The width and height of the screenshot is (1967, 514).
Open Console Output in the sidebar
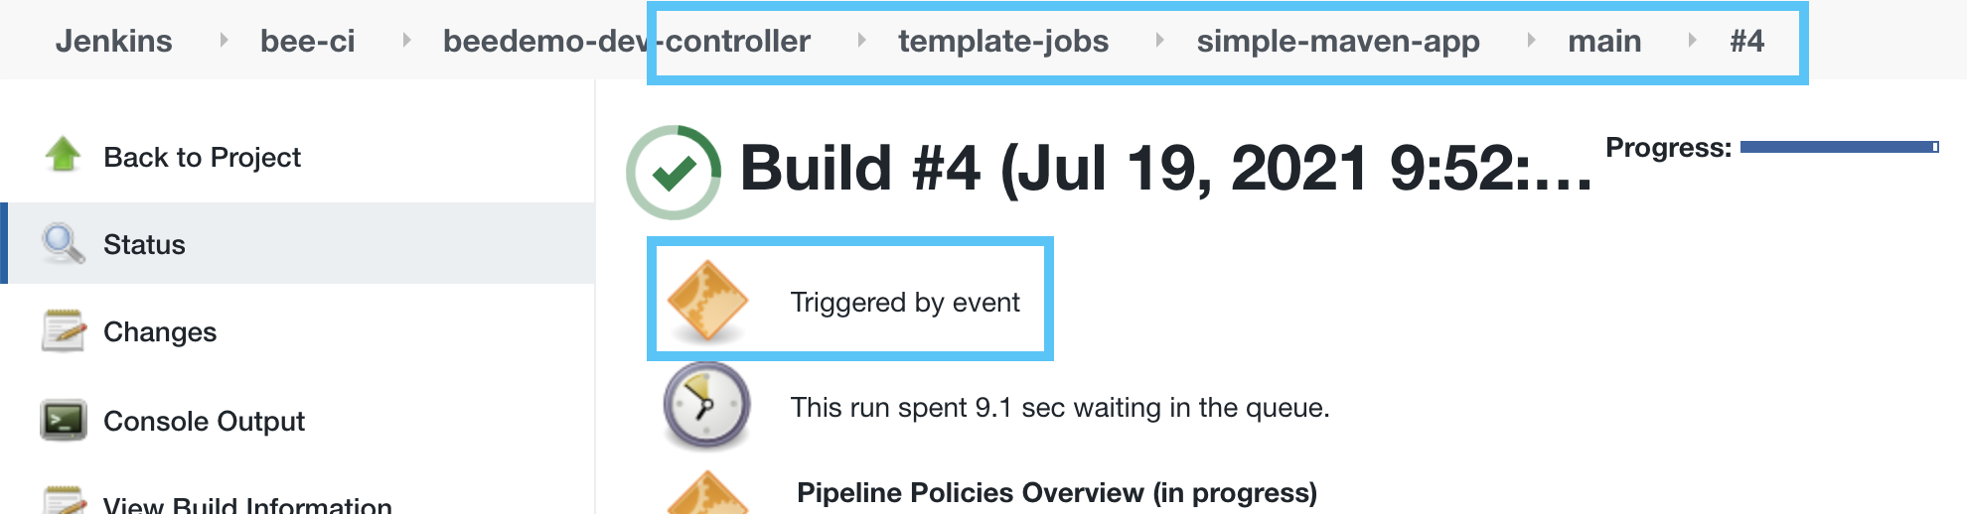(x=204, y=421)
